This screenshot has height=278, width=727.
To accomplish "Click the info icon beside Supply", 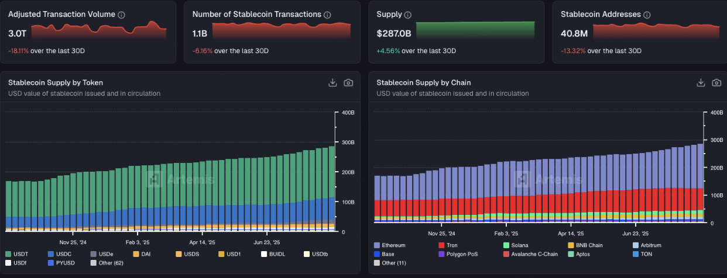I will (x=408, y=15).
